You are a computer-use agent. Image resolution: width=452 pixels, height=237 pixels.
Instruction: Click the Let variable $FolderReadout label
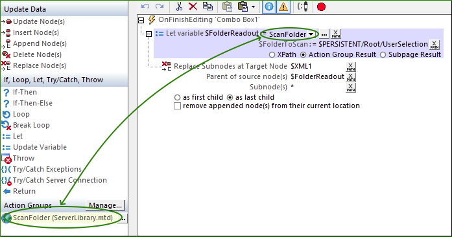point(212,34)
